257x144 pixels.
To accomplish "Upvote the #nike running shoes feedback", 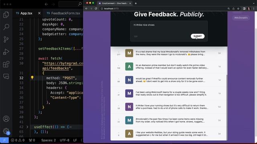I will [x=119, y=107].
